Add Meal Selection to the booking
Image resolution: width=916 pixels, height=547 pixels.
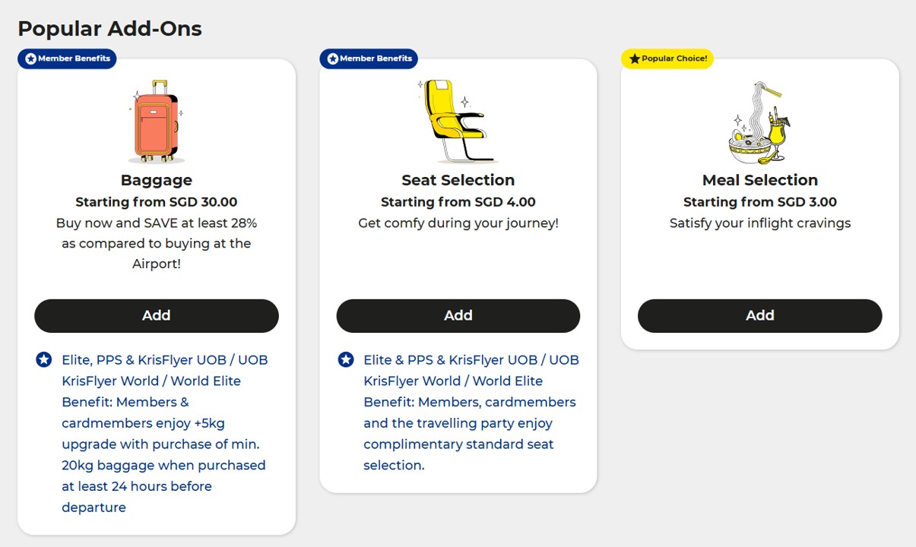tap(759, 315)
